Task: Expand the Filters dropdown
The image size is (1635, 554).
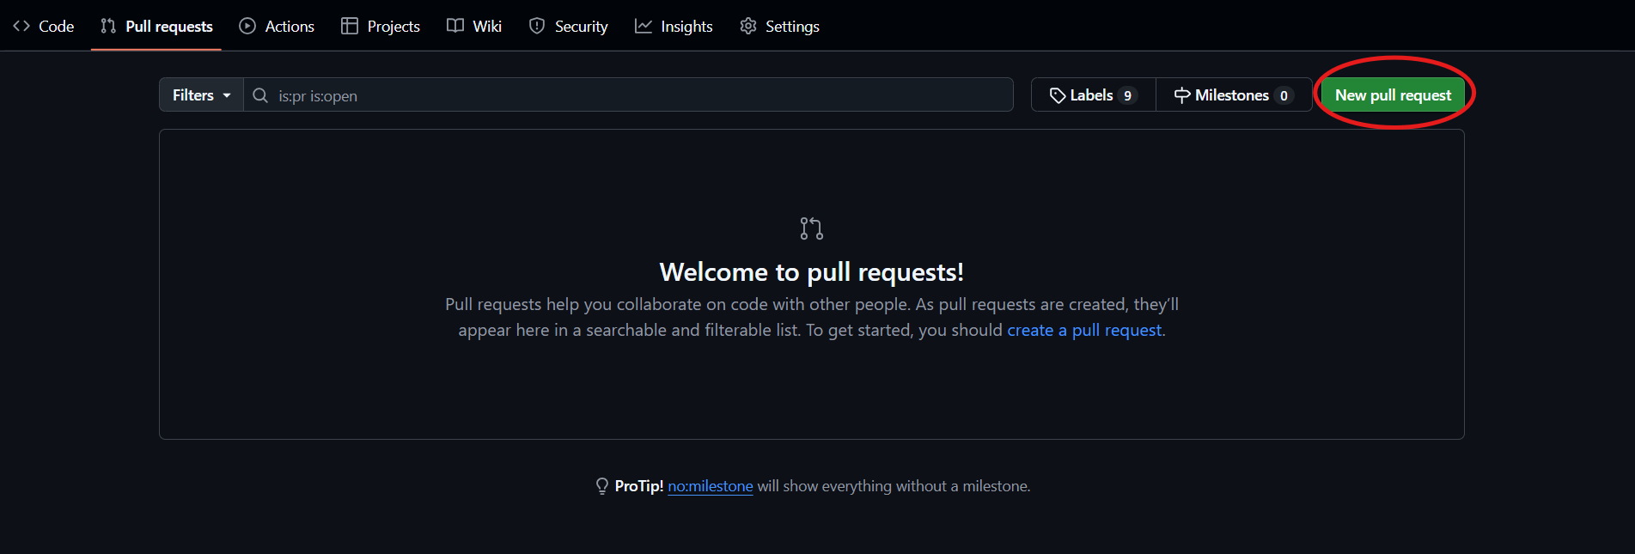Action: [x=201, y=95]
